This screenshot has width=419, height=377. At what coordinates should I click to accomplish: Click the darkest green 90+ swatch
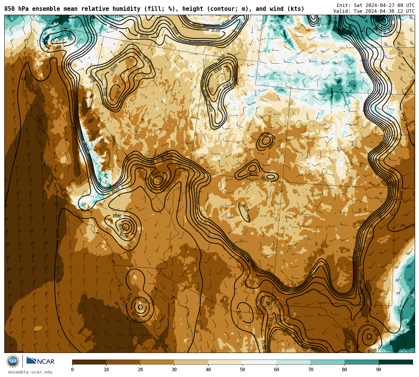click(x=396, y=362)
